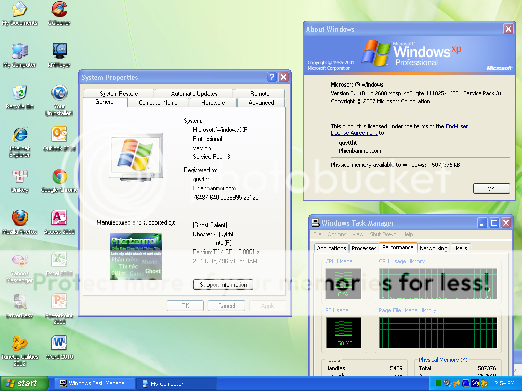
Task: Select the Yahoo! Messenger desktop icon
Action: pos(19,268)
